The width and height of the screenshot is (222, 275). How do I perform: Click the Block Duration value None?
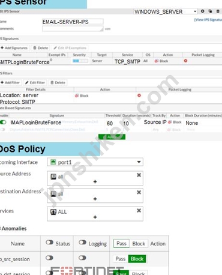click(x=191, y=123)
